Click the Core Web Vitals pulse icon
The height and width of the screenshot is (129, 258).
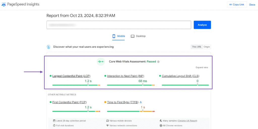coord(101,62)
